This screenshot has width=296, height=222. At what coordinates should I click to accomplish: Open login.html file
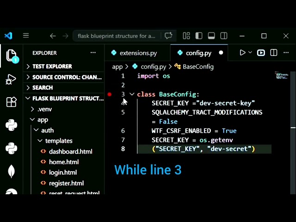(63, 173)
